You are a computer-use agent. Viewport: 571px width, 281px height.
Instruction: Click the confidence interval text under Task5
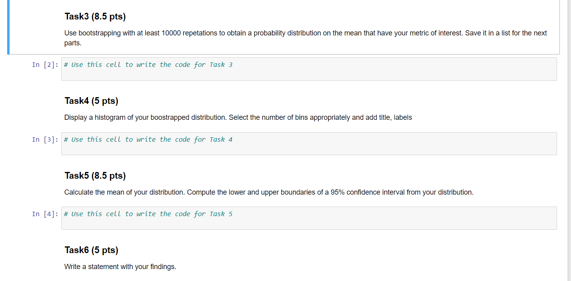point(269,192)
